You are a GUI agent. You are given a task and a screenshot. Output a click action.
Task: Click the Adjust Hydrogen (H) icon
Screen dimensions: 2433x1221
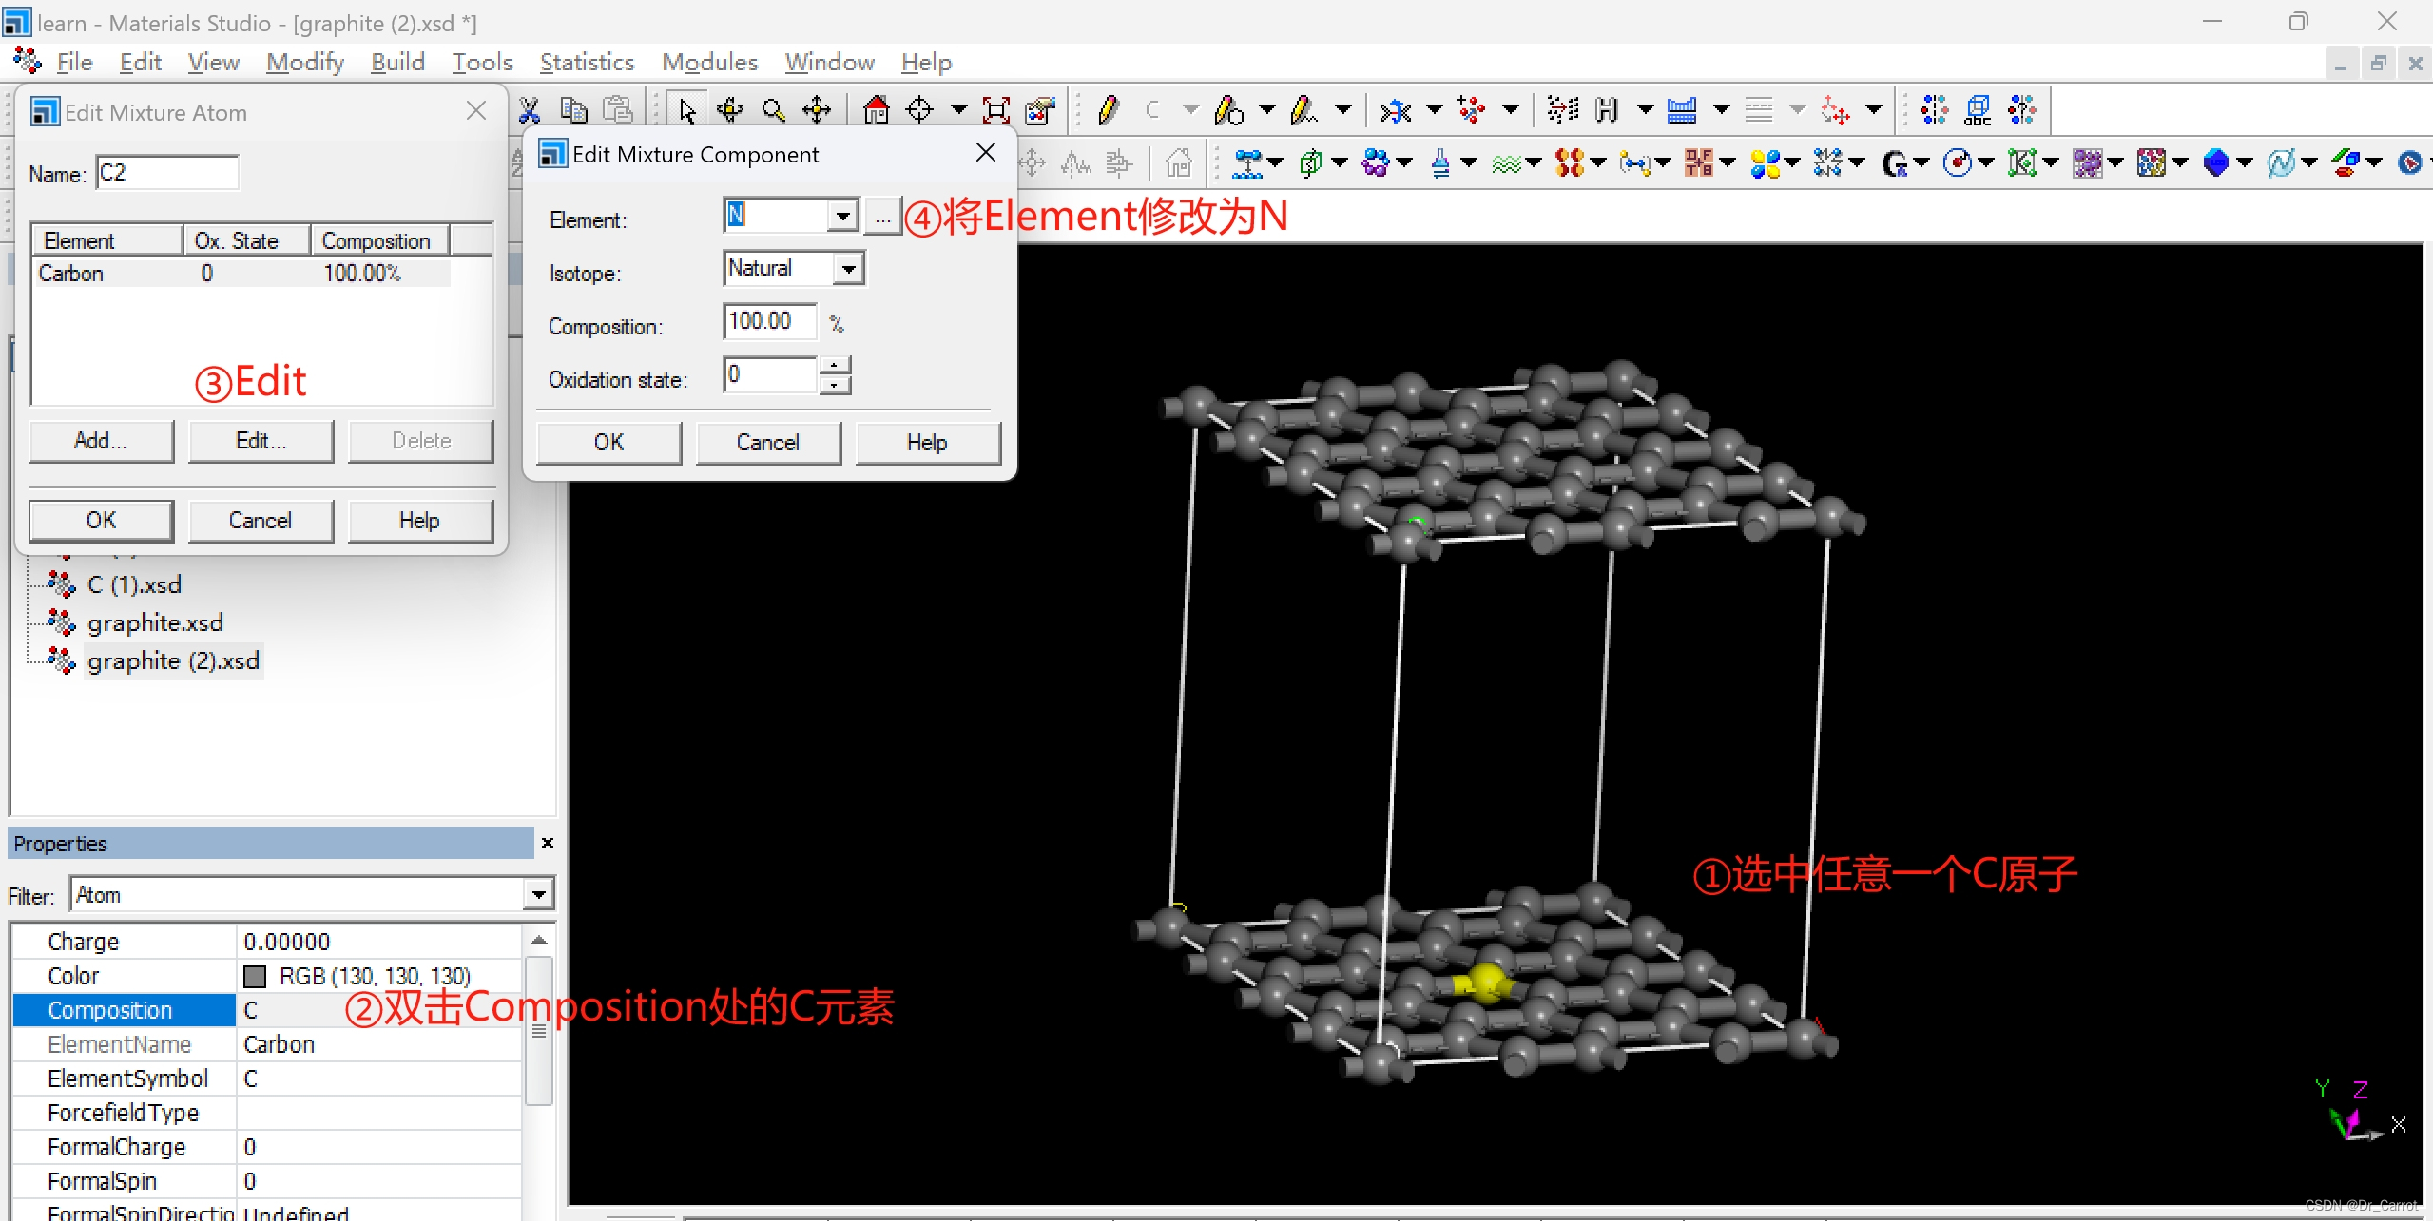tap(1607, 109)
